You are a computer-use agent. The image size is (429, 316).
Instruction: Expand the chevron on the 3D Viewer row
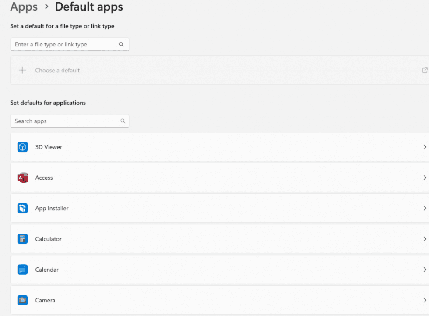(x=424, y=147)
